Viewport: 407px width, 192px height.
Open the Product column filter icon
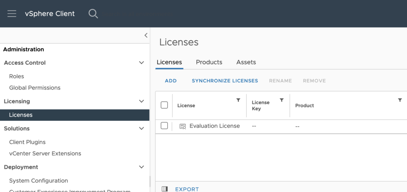pyautogui.click(x=400, y=100)
